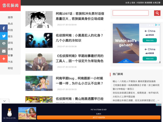Viewport: 163px width, 122px height.
Task: Open AdChoices icon on Kinguin banner
Action: coord(158,105)
